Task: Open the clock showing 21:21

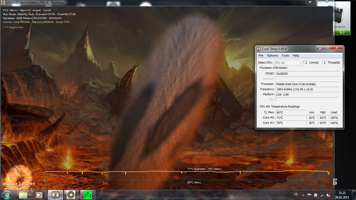Action: point(342,195)
